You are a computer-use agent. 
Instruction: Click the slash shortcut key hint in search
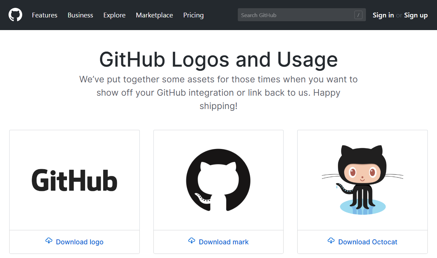click(358, 15)
